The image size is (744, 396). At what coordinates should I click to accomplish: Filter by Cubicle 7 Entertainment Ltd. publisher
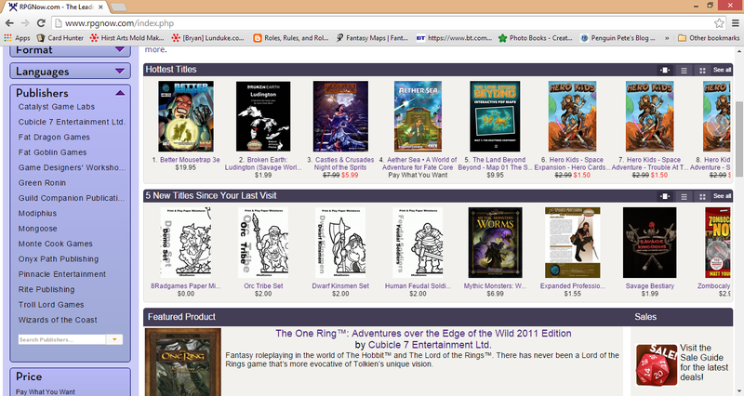(x=72, y=122)
